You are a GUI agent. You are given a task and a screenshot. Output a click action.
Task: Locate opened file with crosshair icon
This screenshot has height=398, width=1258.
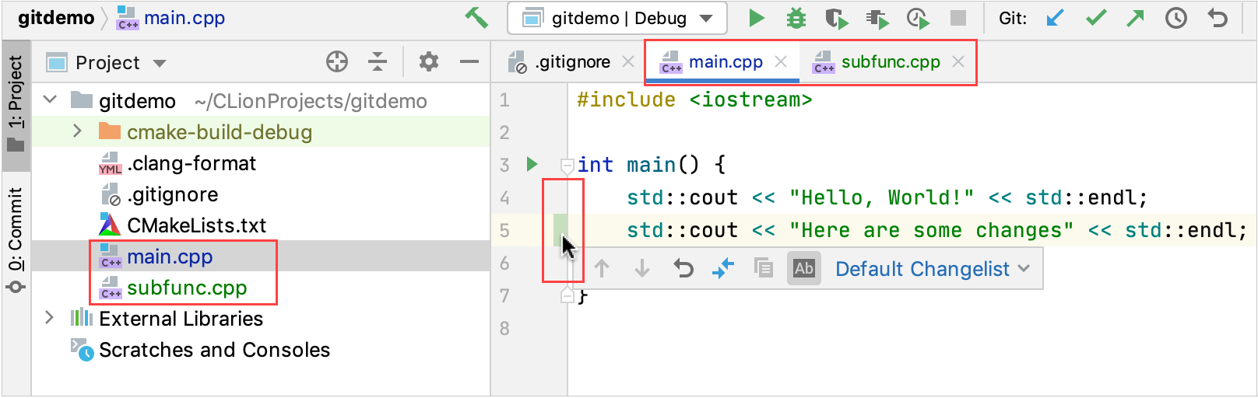pyautogui.click(x=337, y=61)
